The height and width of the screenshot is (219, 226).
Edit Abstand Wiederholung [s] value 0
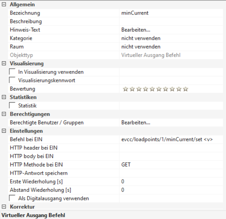pyautogui.click(x=171, y=190)
